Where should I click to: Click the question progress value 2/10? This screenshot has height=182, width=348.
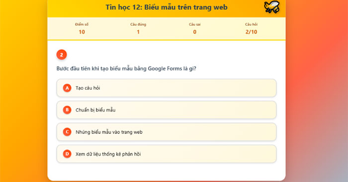tap(251, 32)
